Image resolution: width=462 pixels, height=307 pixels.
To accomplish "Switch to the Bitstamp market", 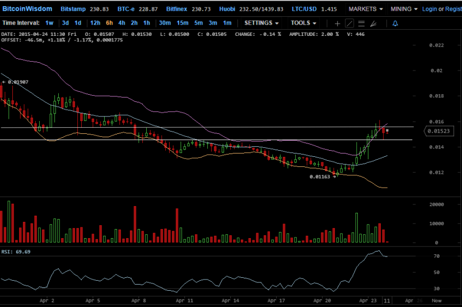I will [74, 9].
